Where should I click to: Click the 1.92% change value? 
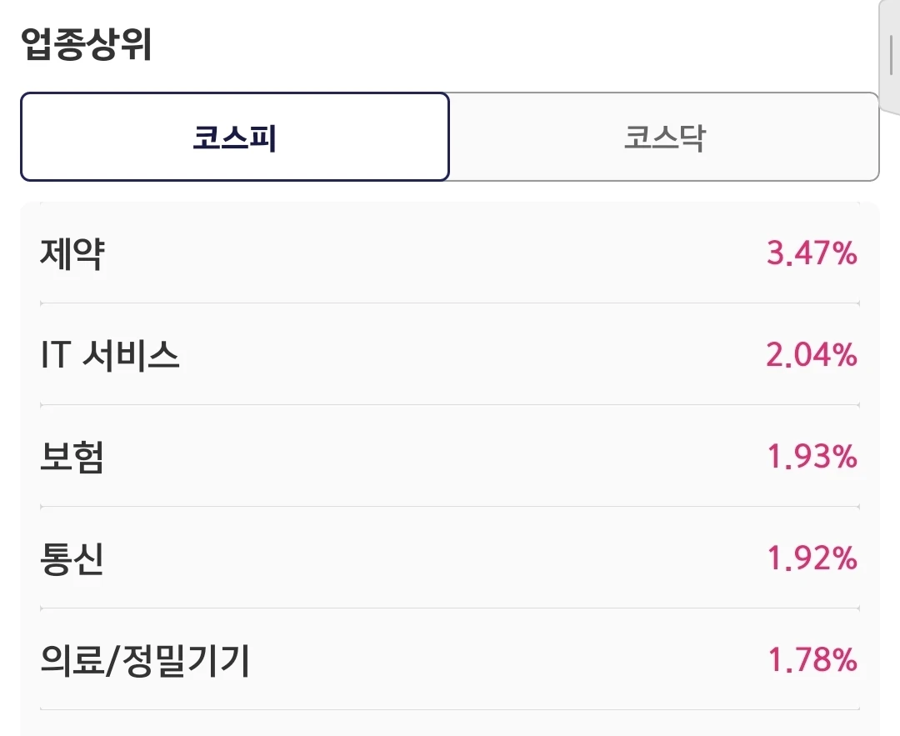coord(812,558)
